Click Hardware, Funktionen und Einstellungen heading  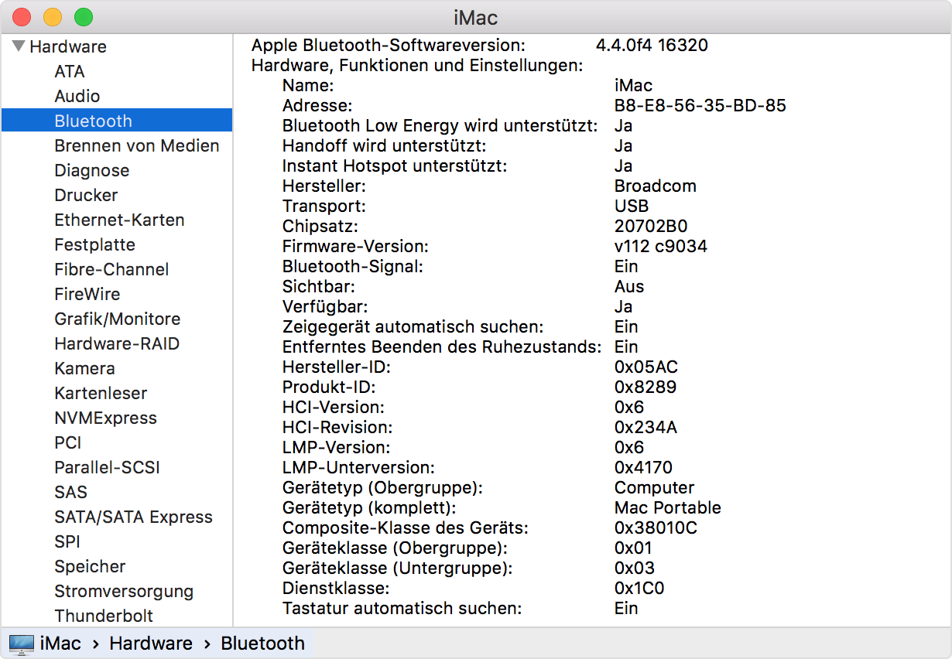click(x=417, y=65)
